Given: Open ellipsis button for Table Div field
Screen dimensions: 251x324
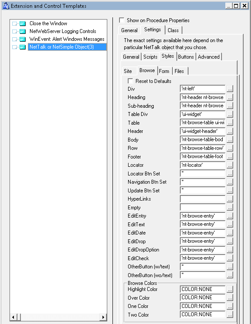Looking at the screenshot, I should point(230,114).
